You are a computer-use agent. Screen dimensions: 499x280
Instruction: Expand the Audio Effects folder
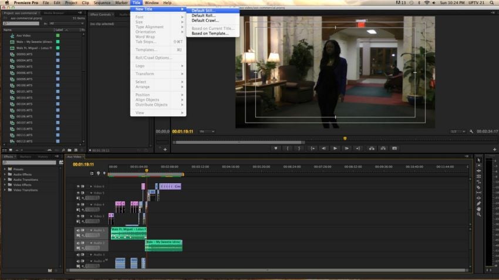(x=5, y=174)
